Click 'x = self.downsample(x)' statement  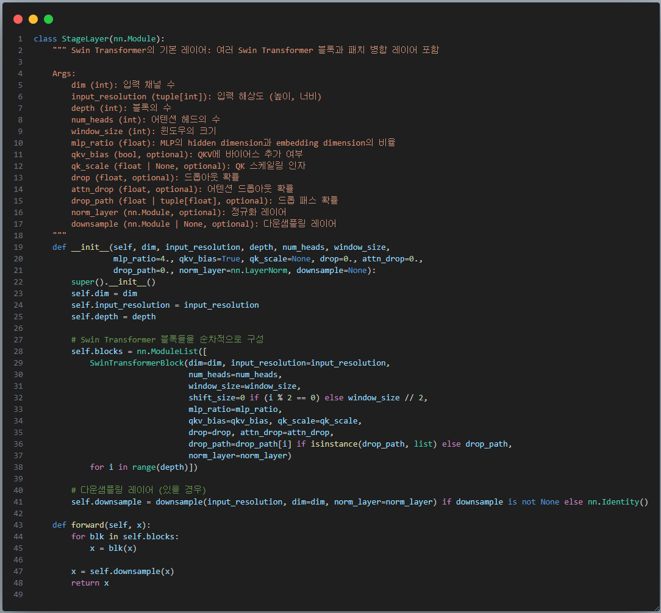click(x=123, y=572)
